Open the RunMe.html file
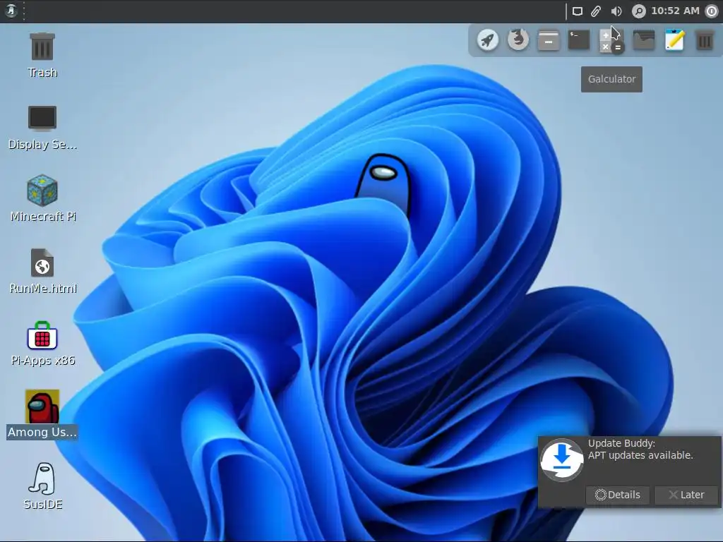This screenshot has width=723, height=542. click(42, 271)
